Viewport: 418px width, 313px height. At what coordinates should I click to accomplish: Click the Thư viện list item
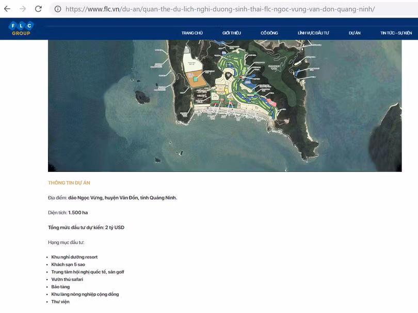[x=60, y=302]
